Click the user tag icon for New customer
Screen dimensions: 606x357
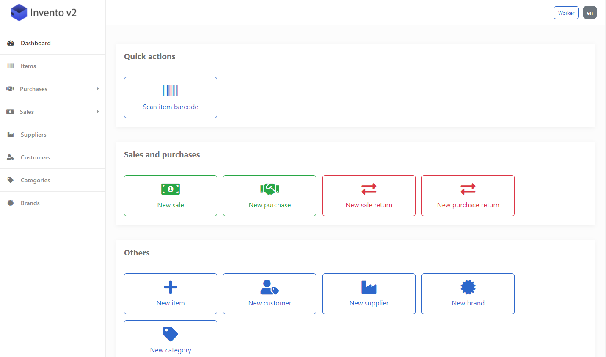click(270, 287)
